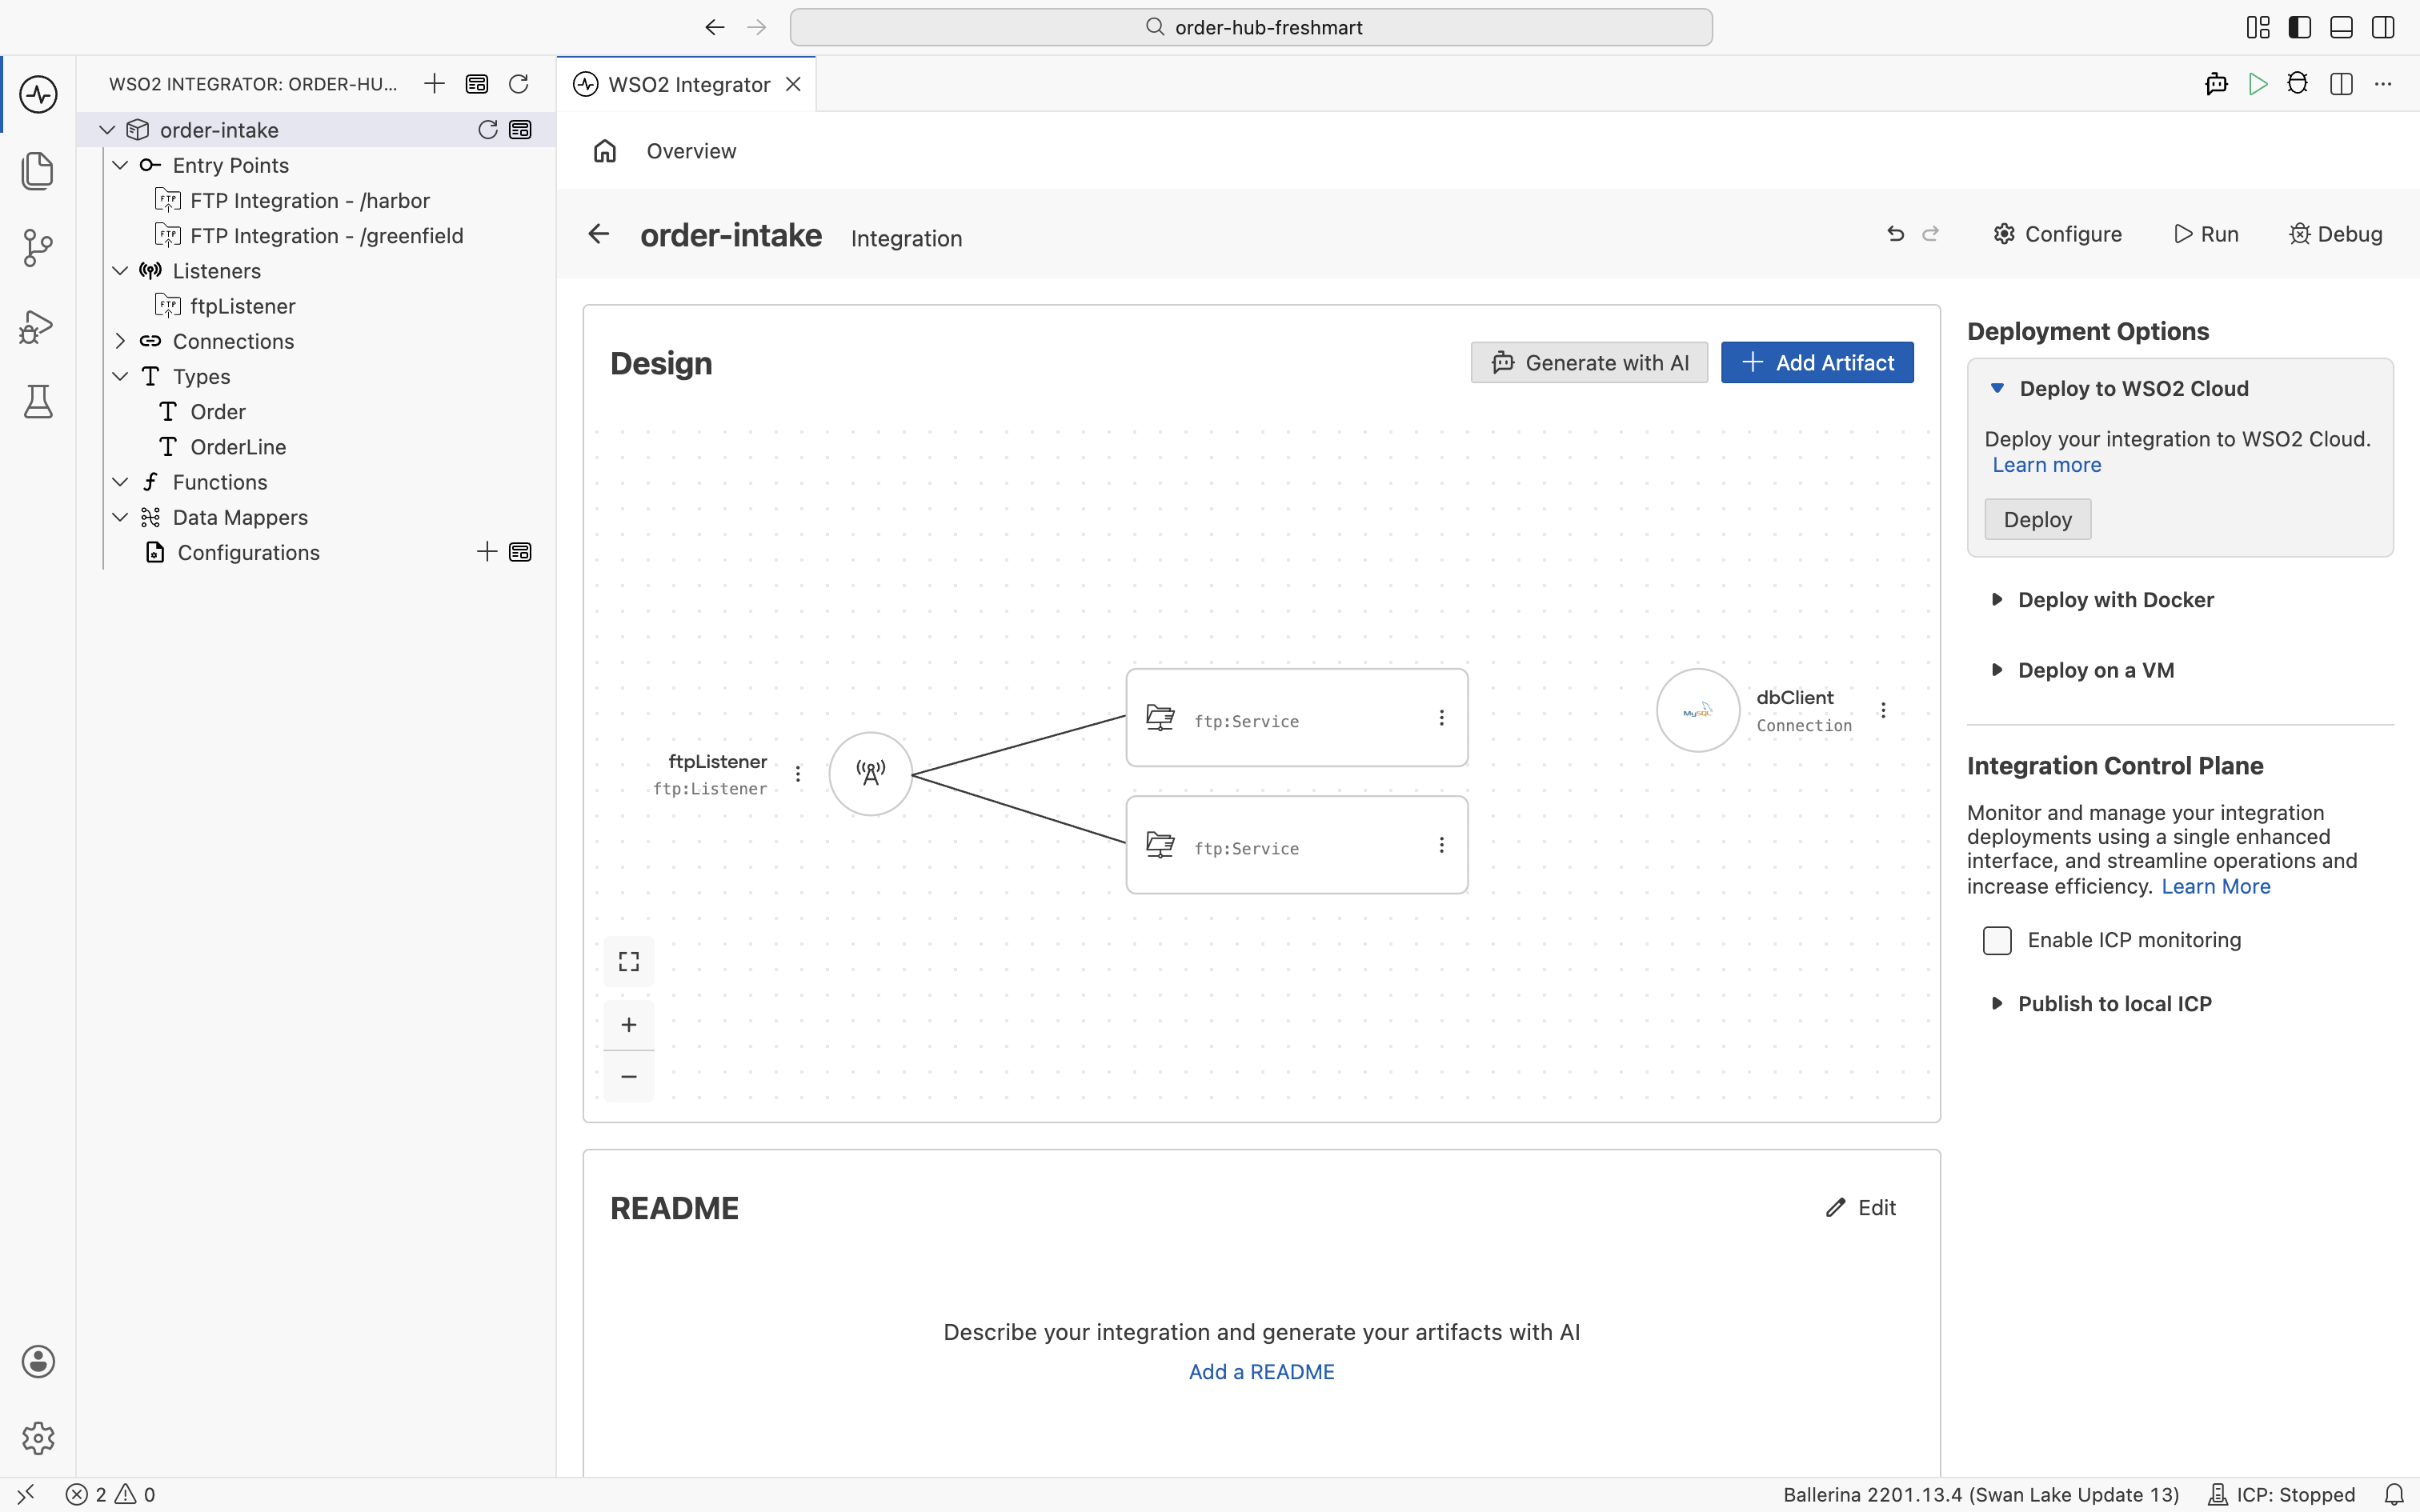The height and width of the screenshot is (1512, 2420).
Task: Collapse Deploy to WSO2 Cloud section
Action: [2120, 388]
